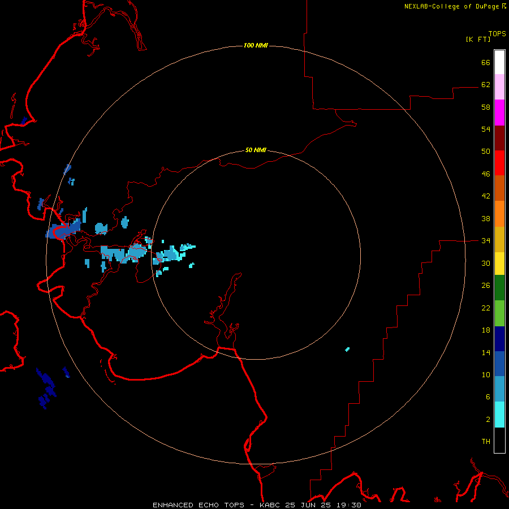The height and width of the screenshot is (509, 509).
Task: Click the navy echo cluster in southwest
Action: tap(46, 388)
